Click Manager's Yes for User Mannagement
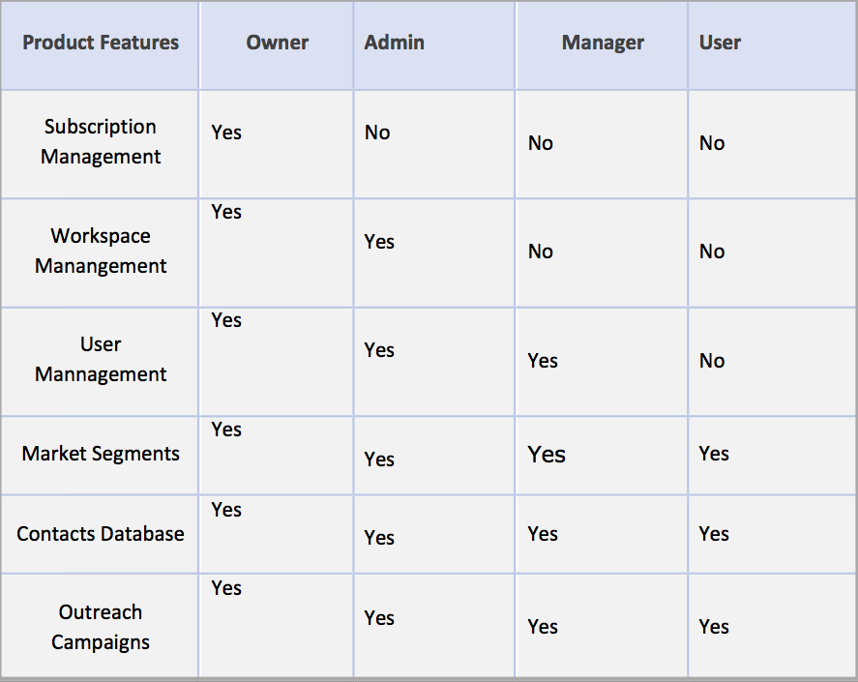Viewport: 858px width, 682px height. pyautogui.click(x=543, y=361)
